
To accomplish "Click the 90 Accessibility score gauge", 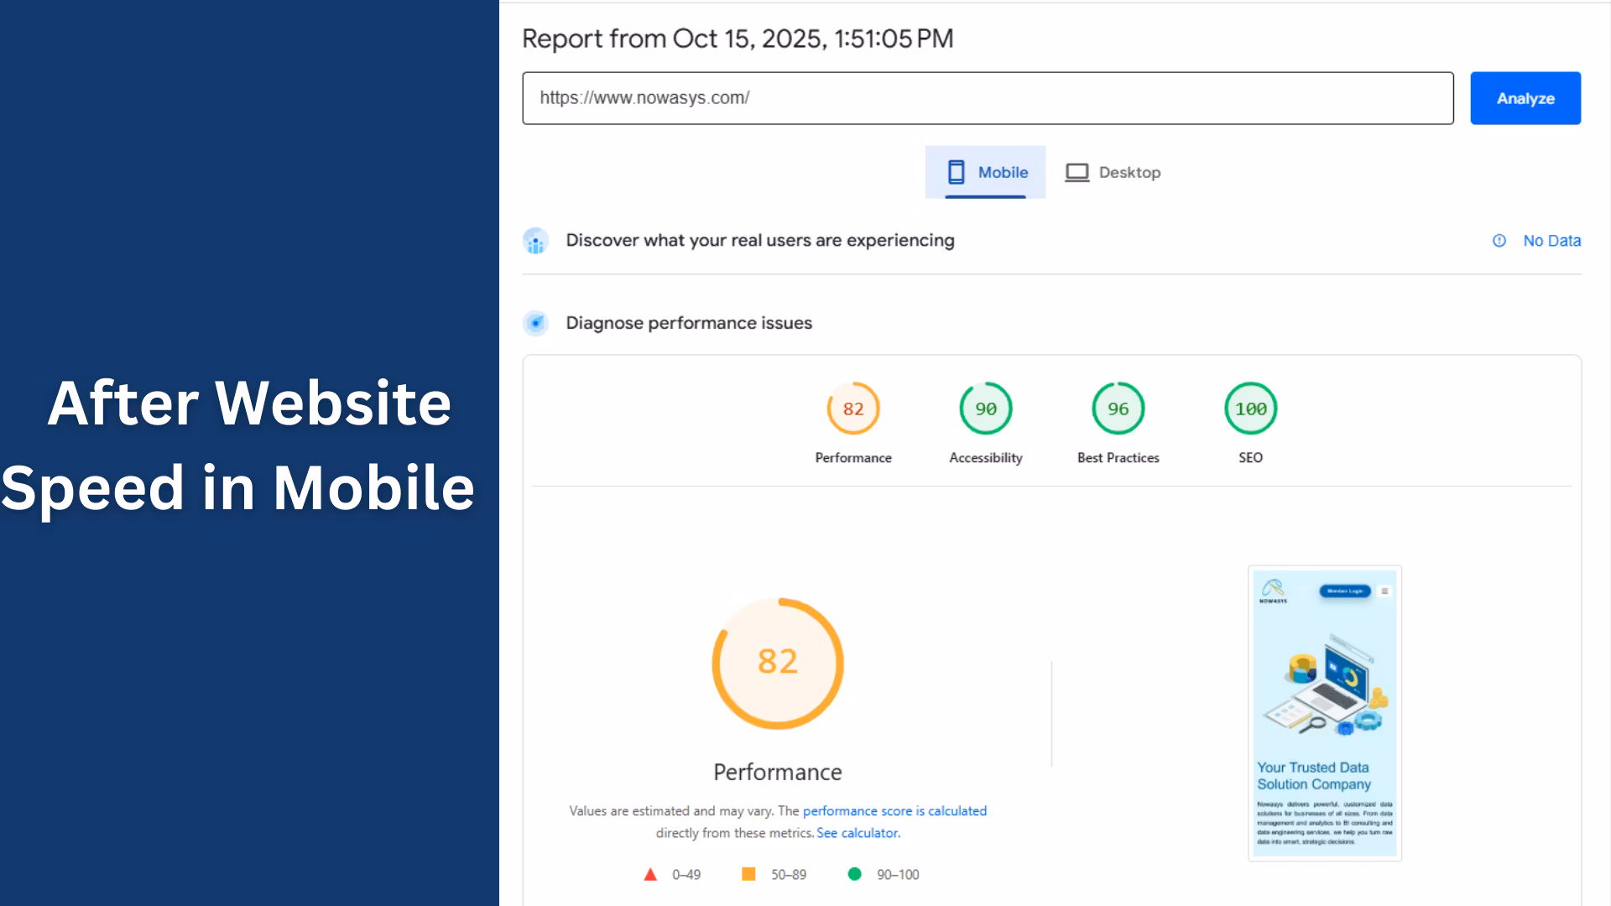I will pos(985,409).
